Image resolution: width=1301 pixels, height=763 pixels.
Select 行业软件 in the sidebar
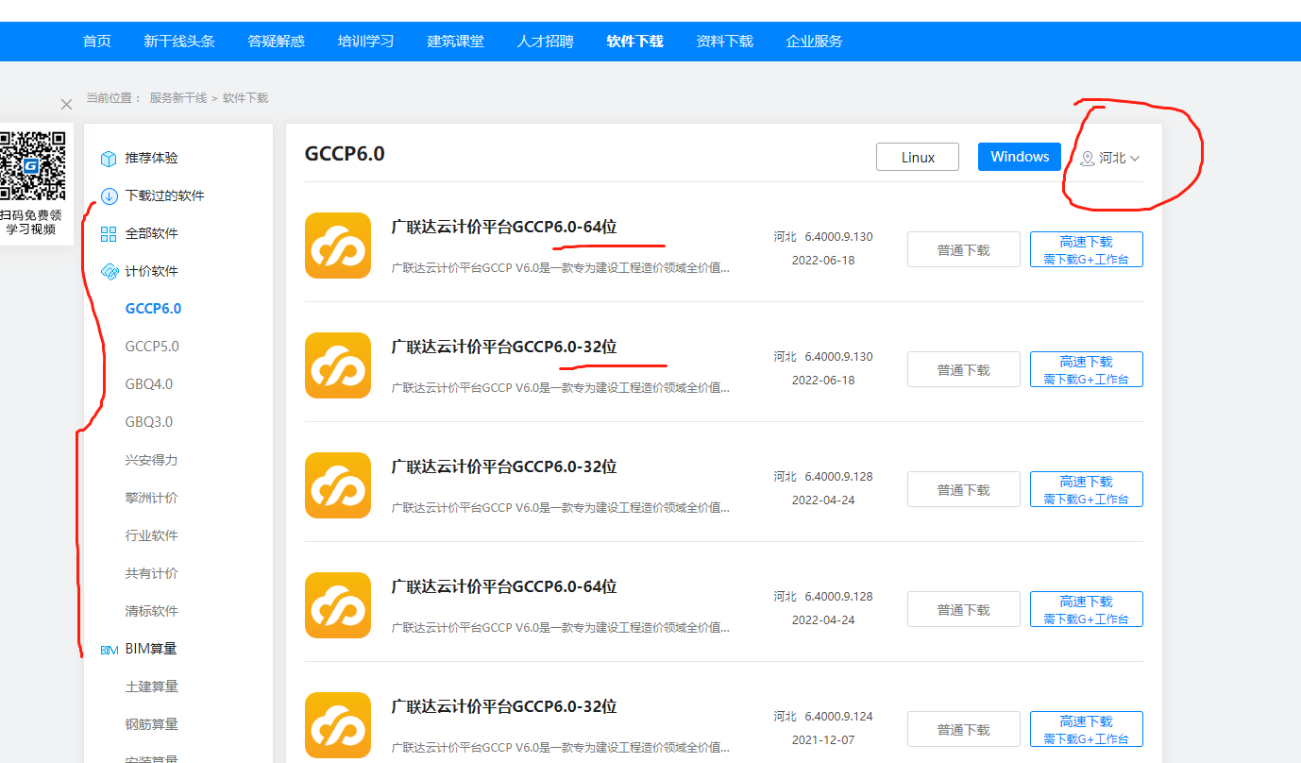click(x=151, y=535)
